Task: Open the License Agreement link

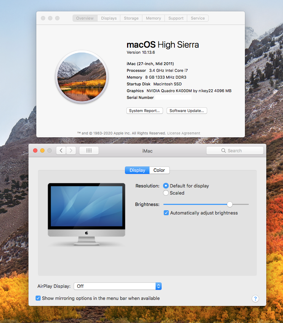Action: pyautogui.click(x=184, y=133)
